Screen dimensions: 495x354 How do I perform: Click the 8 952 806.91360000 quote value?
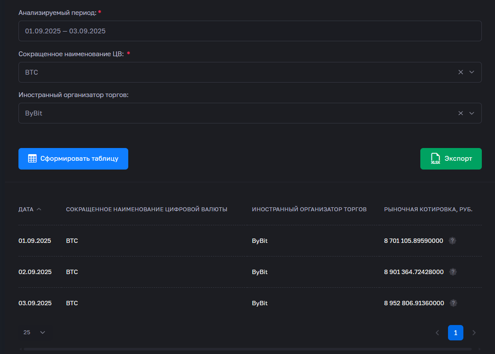414,303
